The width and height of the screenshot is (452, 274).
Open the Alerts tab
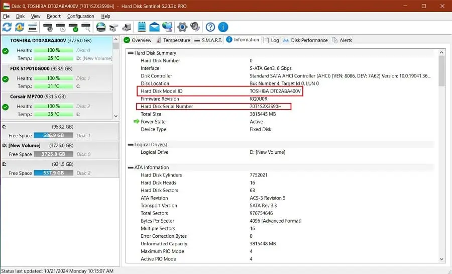coord(342,40)
